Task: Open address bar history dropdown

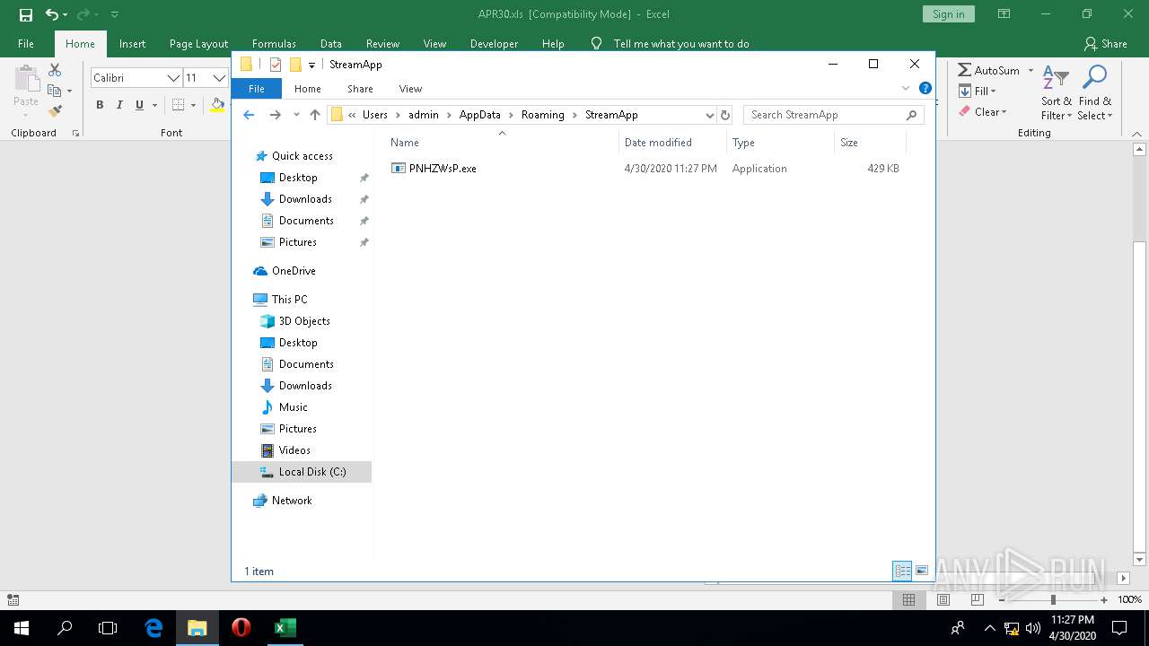Action: pos(709,115)
